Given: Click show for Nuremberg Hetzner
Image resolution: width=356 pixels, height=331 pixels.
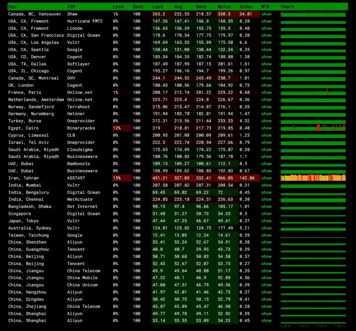Looking at the screenshot, I should (x=266, y=114).
